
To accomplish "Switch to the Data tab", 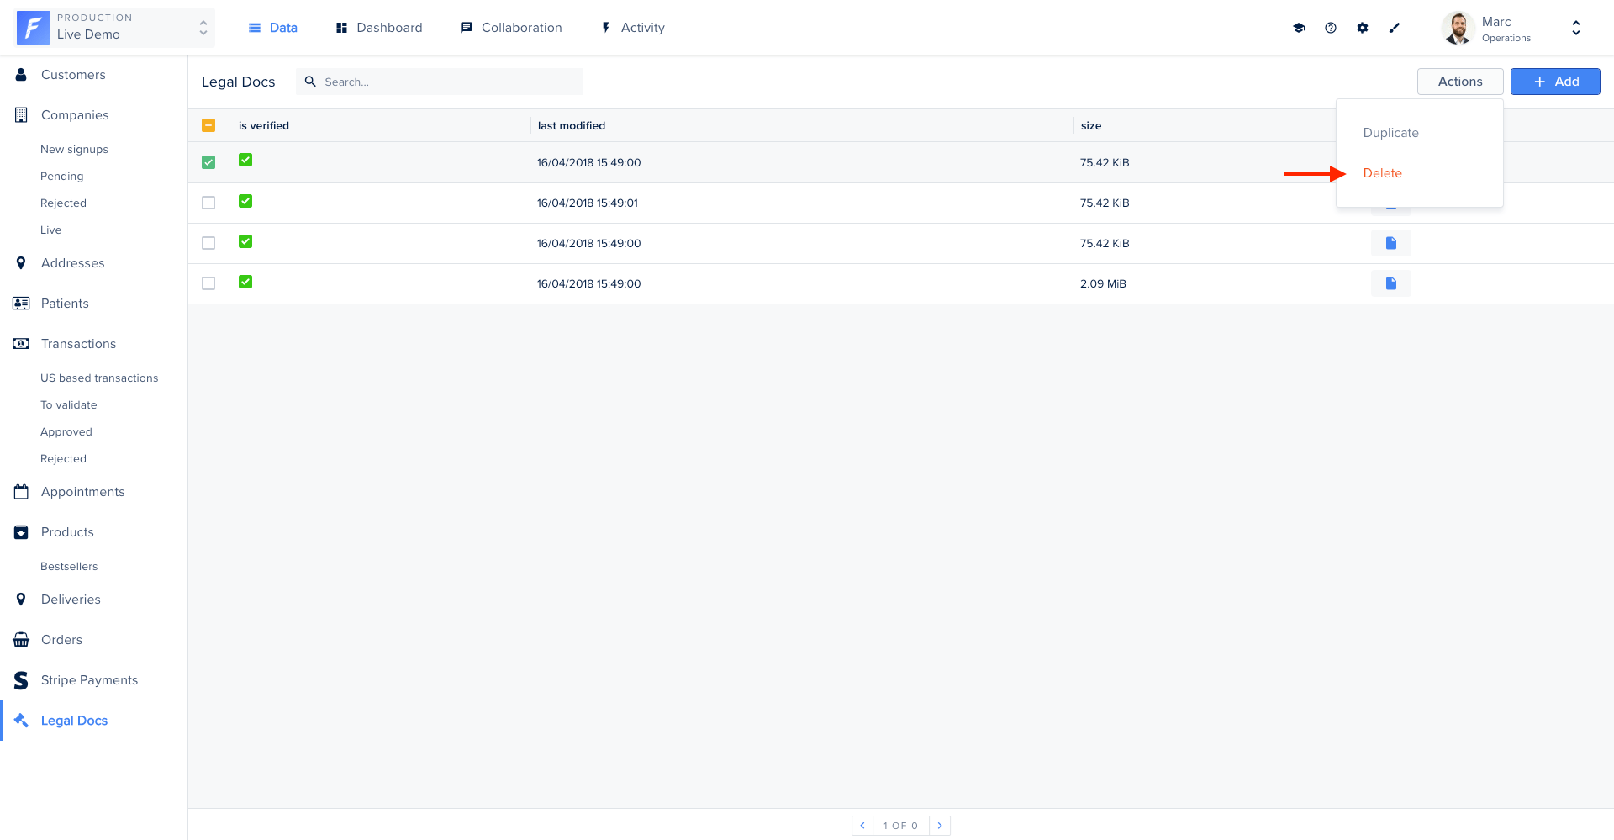I will pyautogui.click(x=272, y=28).
